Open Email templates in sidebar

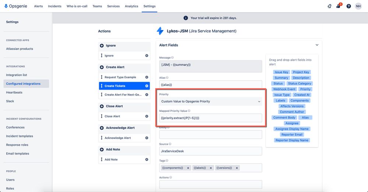(18, 154)
